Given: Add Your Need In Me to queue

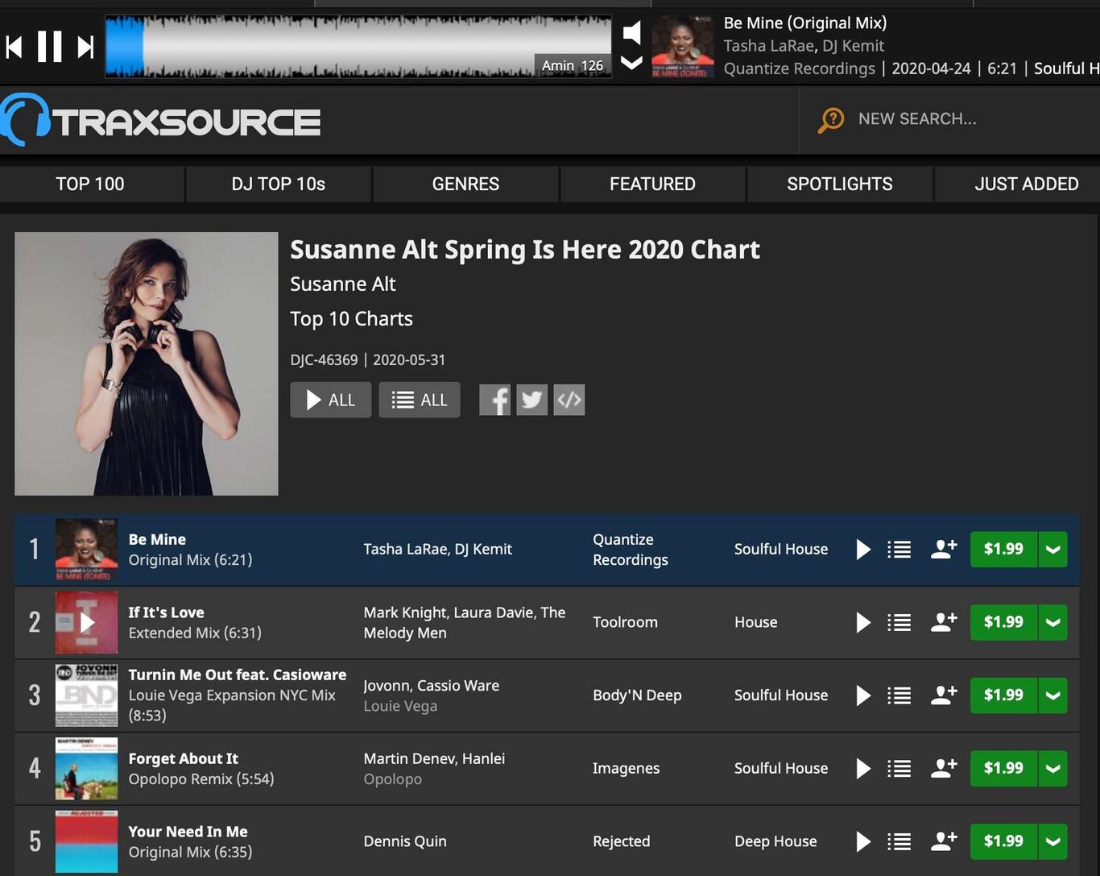Looking at the screenshot, I should (x=899, y=841).
